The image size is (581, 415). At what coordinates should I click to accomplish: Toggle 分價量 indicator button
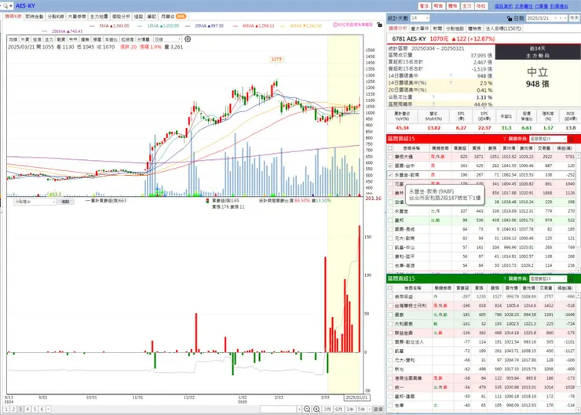(144, 39)
